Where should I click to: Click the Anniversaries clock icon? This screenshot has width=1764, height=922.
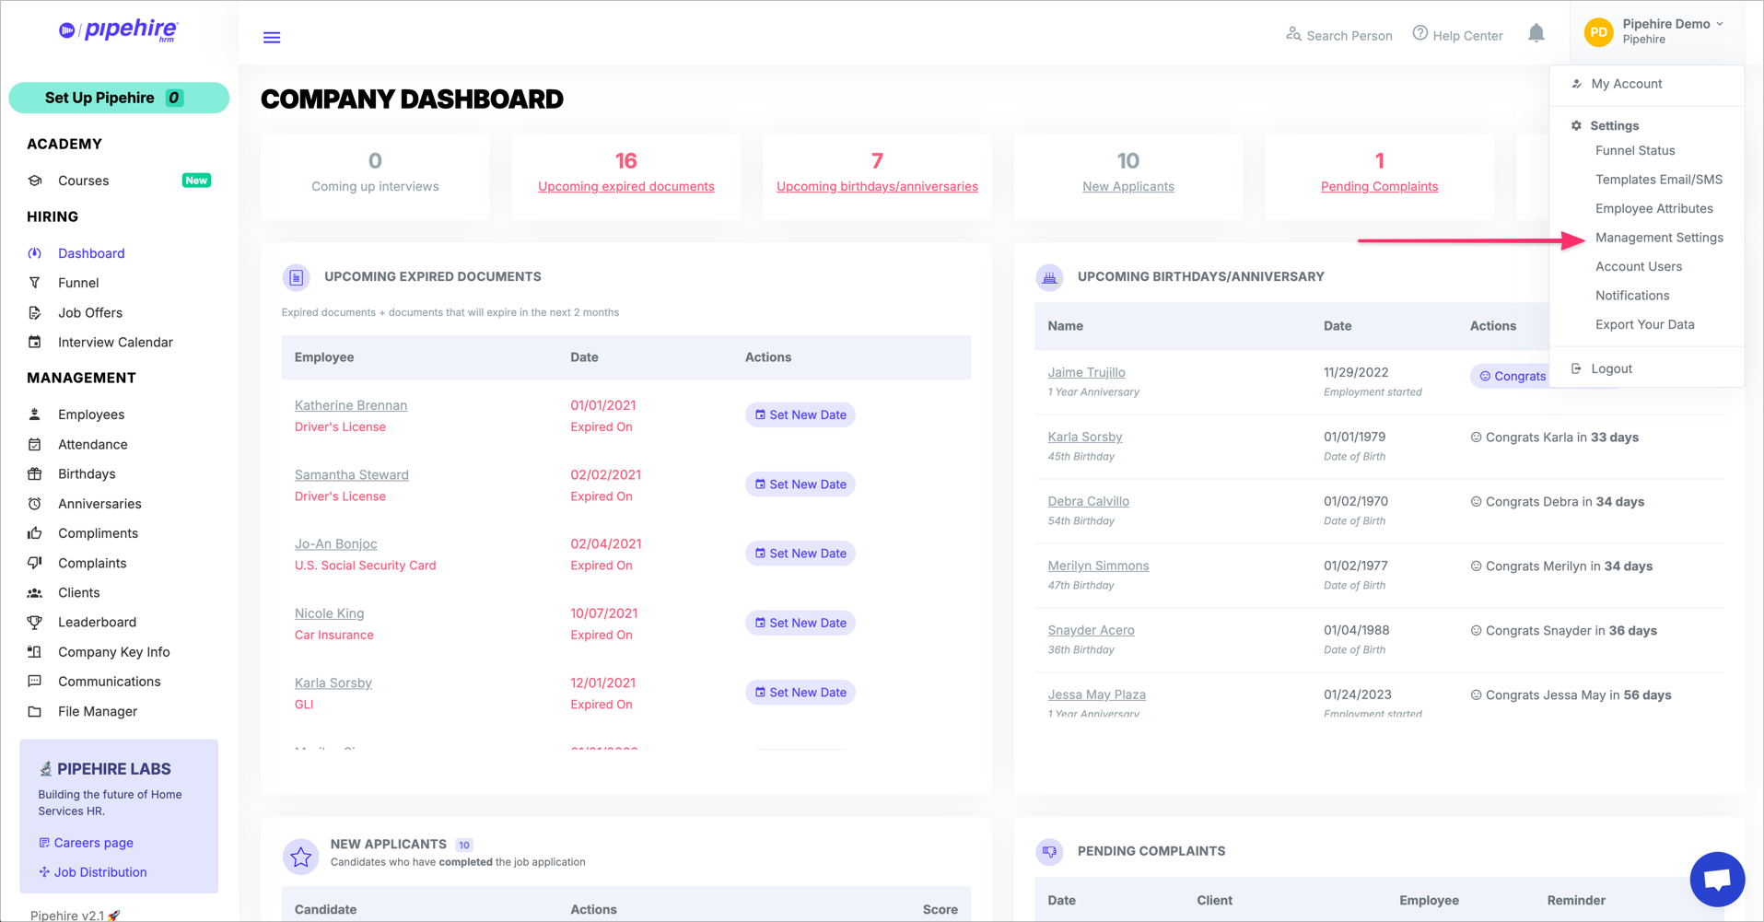pos(35,504)
